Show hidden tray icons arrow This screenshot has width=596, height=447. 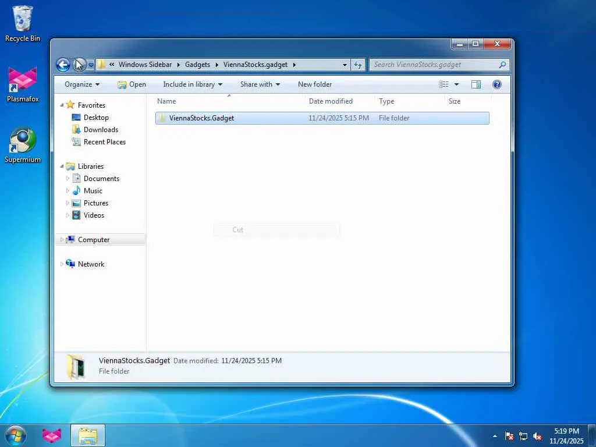pyautogui.click(x=495, y=436)
